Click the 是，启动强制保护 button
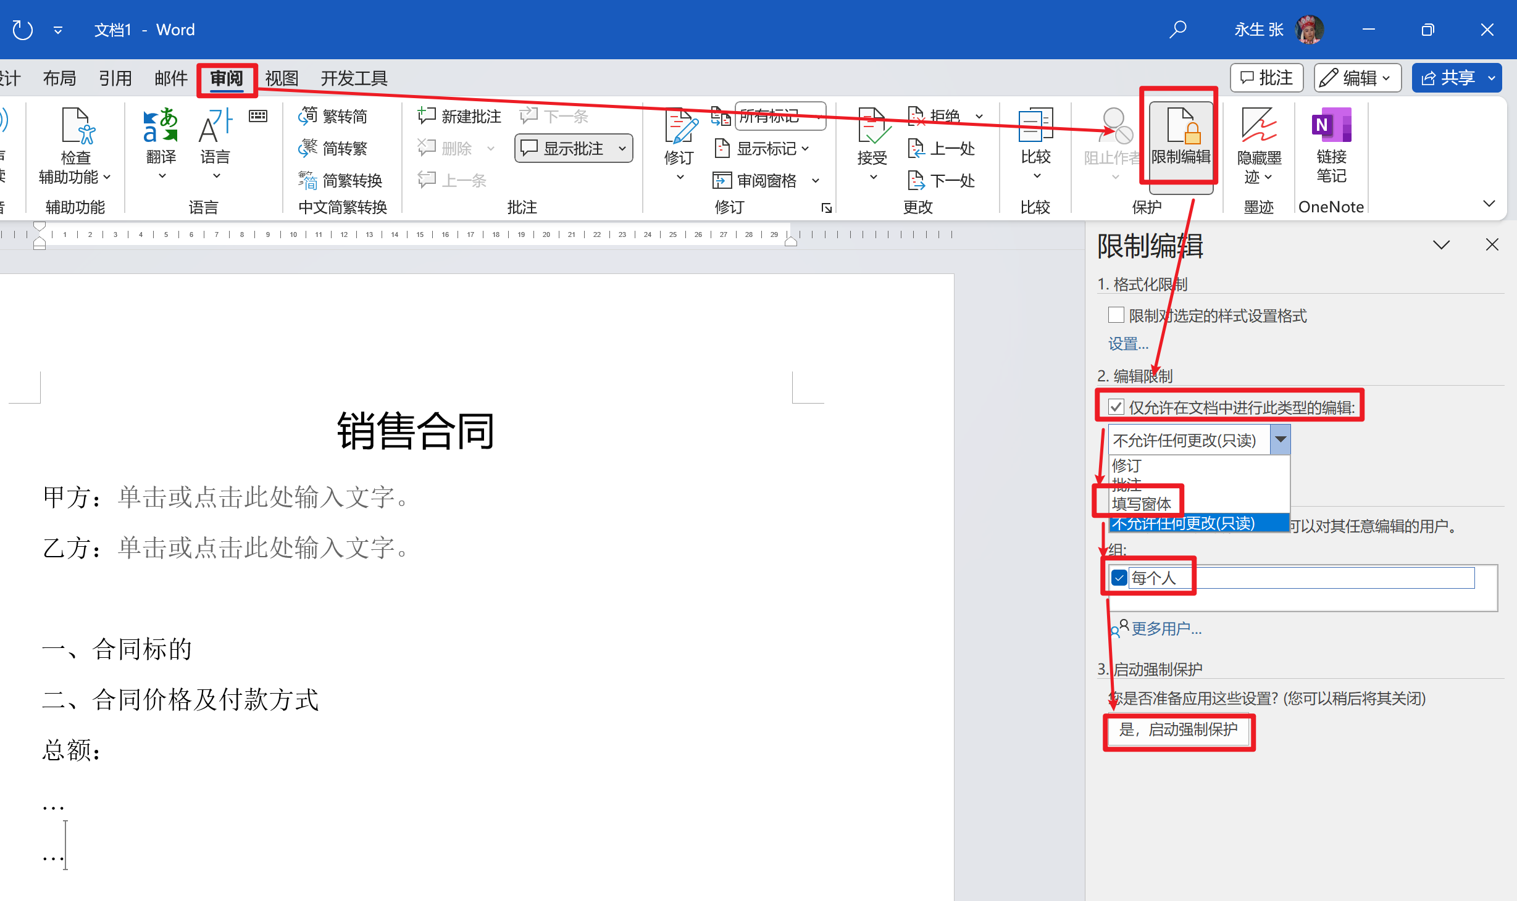 pos(1178,729)
